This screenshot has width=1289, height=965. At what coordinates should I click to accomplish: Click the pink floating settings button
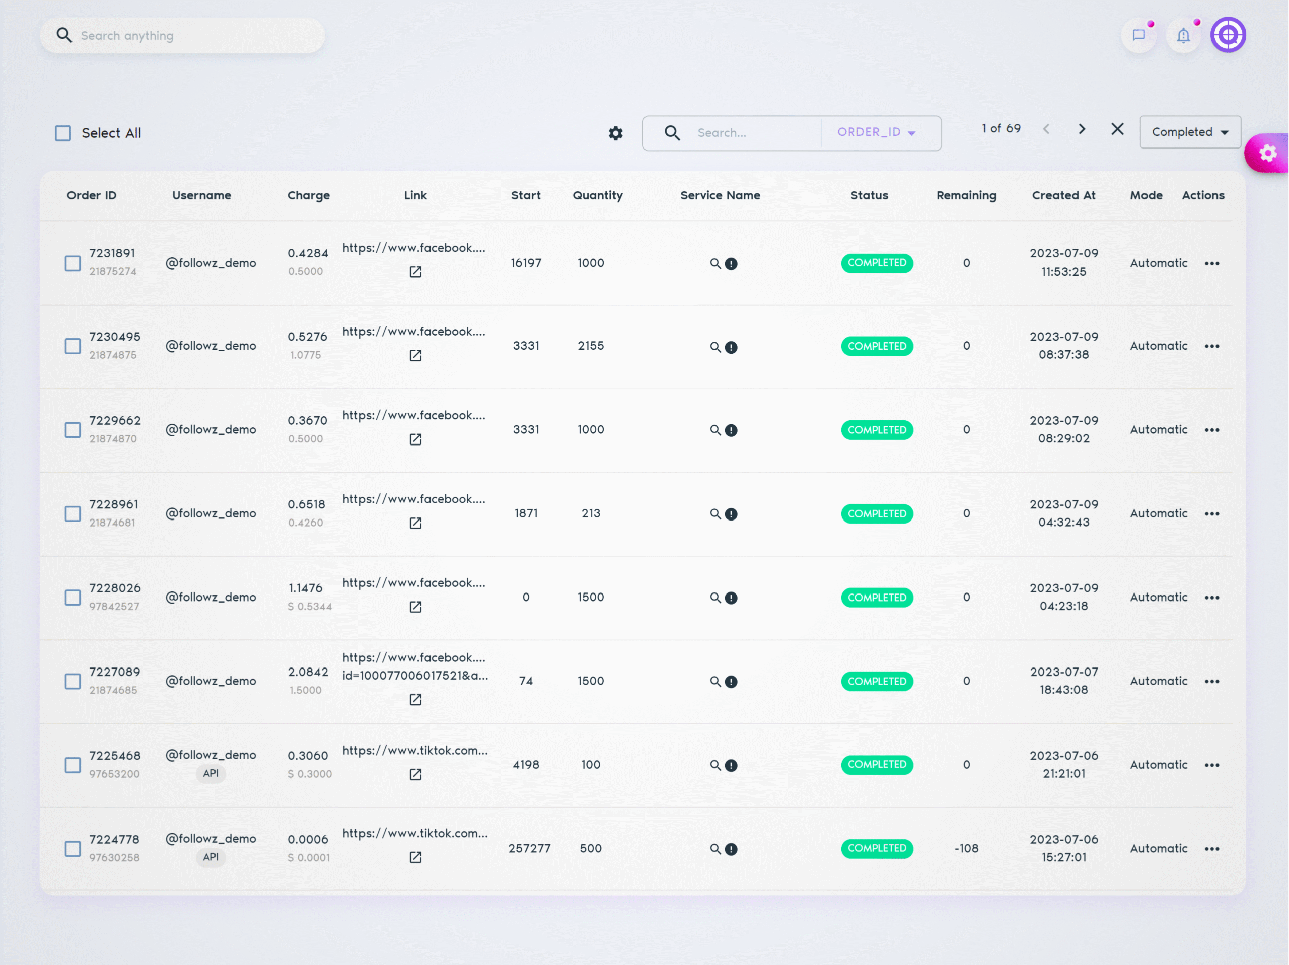click(x=1267, y=153)
